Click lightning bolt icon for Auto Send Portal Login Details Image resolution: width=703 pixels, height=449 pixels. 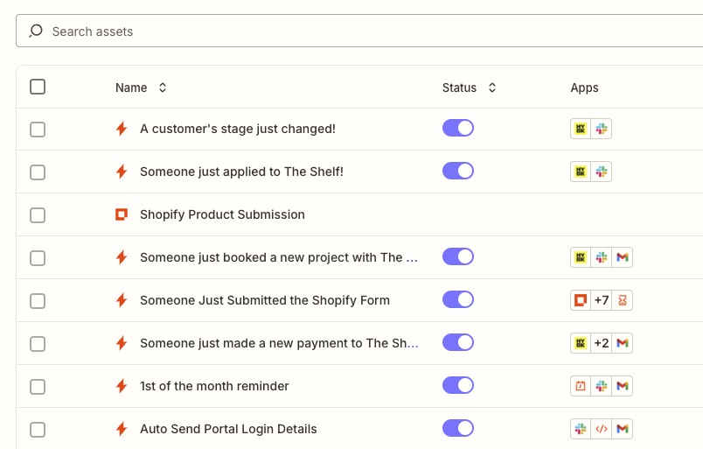pos(122,429)
